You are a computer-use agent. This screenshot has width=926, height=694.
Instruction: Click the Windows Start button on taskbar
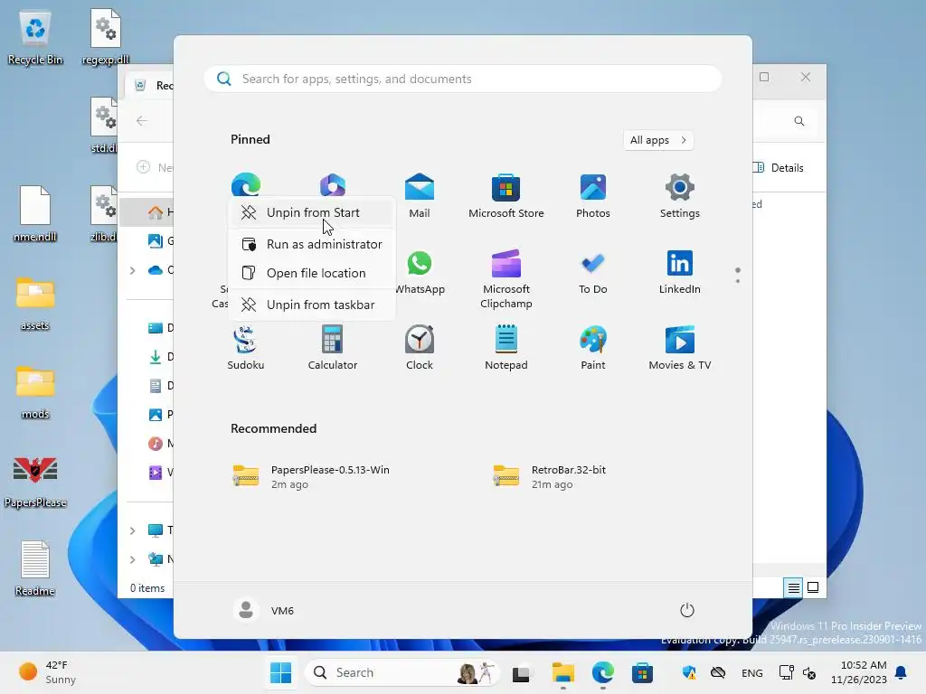281,672
